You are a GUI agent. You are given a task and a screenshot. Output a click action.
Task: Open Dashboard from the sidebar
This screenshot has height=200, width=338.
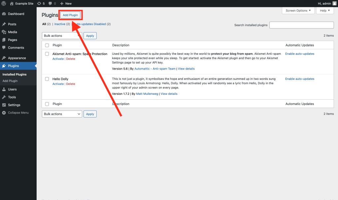(x=16, y=14)
